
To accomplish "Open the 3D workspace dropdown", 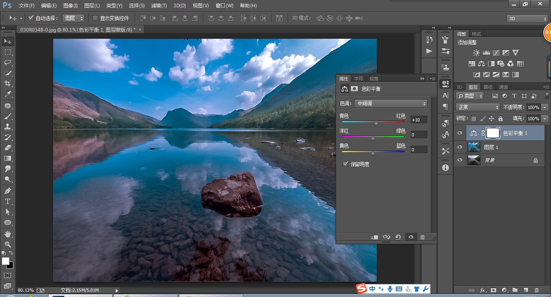I will [527, 19].
